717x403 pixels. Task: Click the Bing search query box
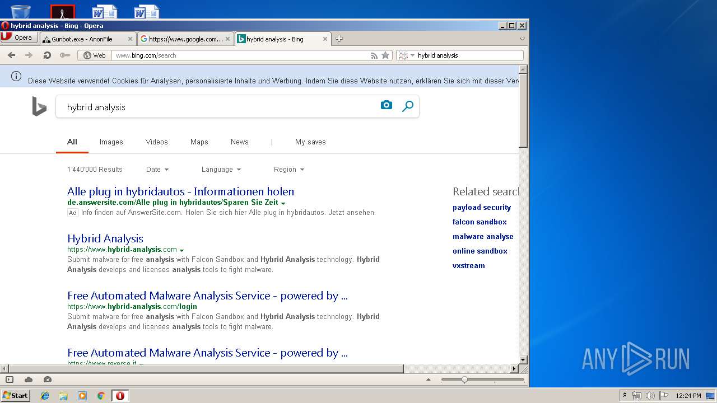(218, 107)
